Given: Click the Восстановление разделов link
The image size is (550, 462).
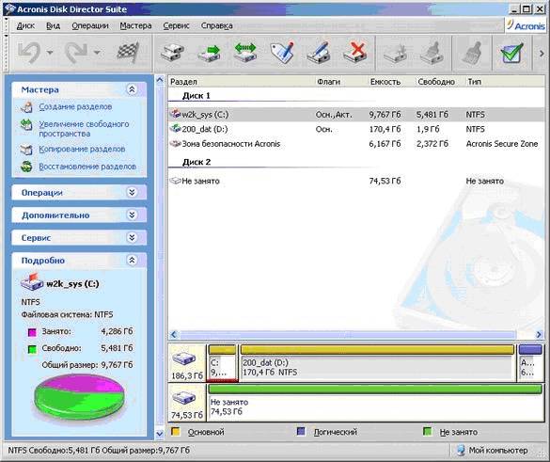Looking at the screenshot, I should pos(87,167).
